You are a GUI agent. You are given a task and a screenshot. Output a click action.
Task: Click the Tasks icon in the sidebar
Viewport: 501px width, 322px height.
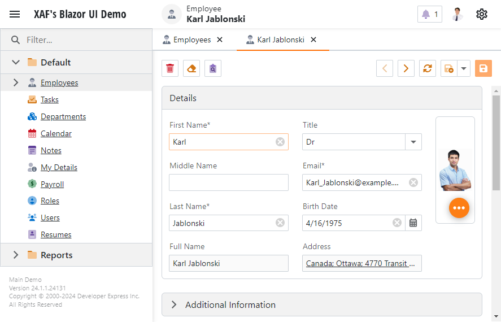[32, 99]
